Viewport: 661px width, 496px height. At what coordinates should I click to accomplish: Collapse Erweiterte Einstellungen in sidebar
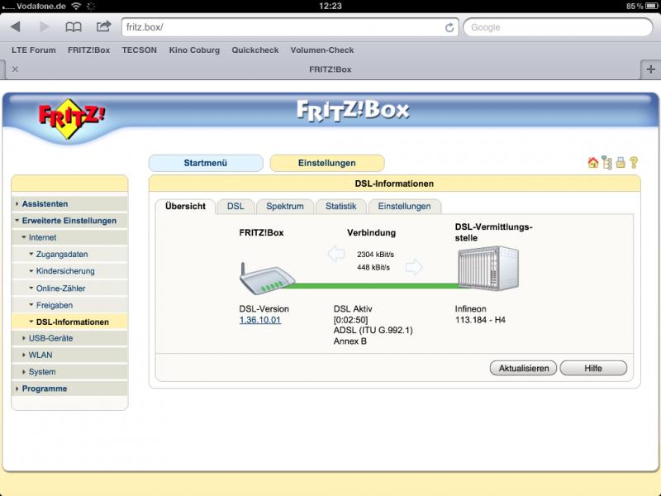[x=70, y=221]
